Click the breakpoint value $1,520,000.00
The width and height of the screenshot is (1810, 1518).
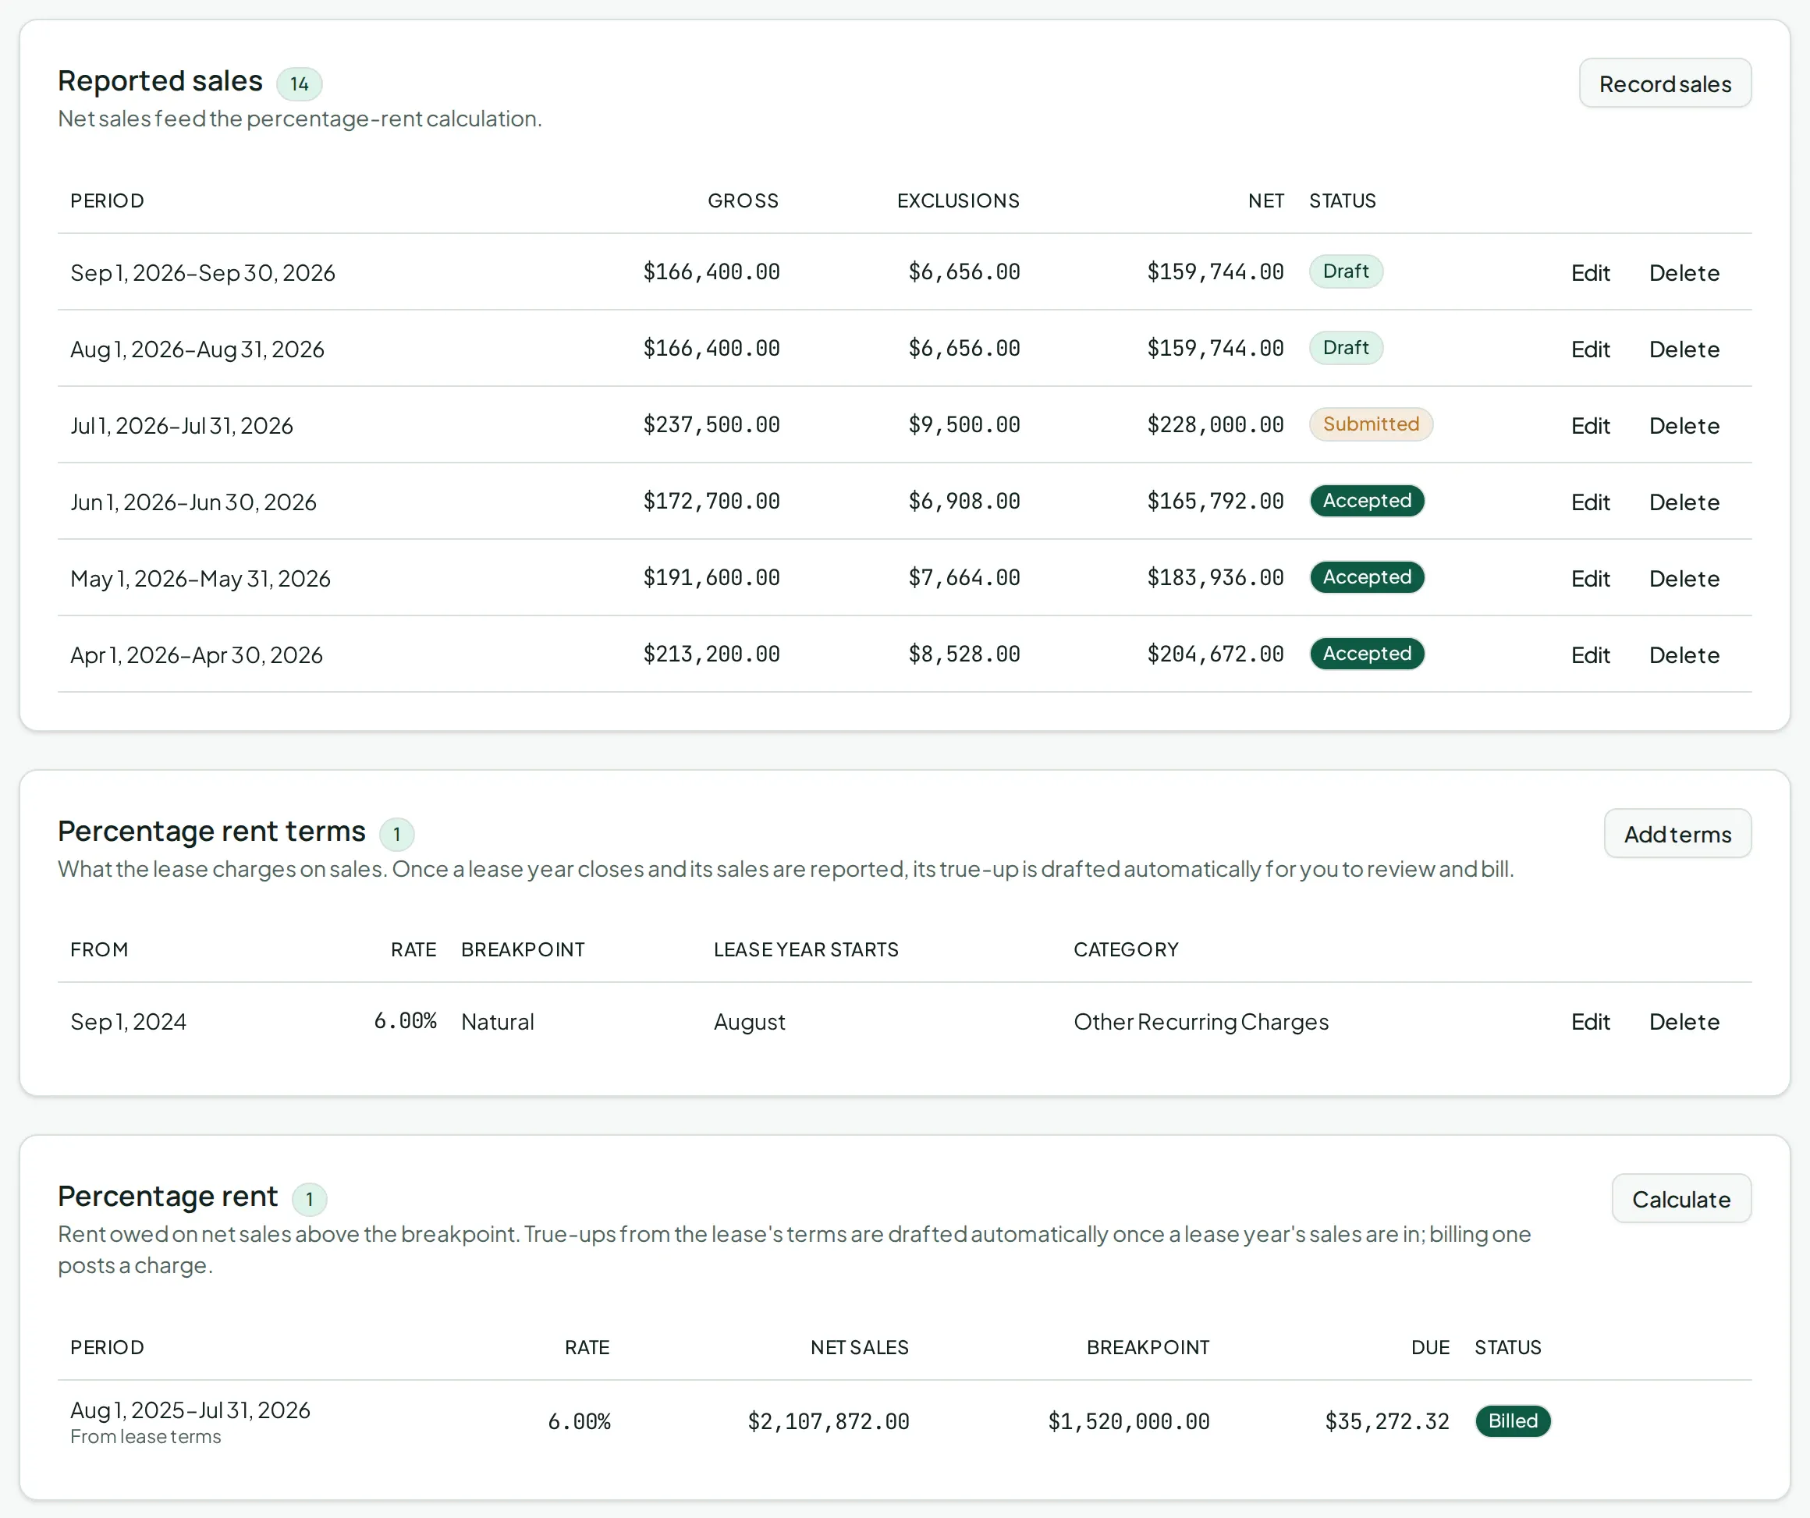click(x=1128, y=1421)
